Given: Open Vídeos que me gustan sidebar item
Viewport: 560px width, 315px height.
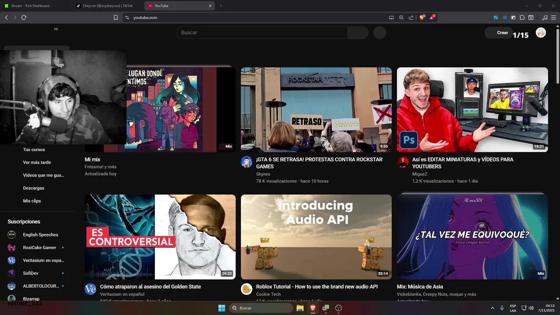Looking at the screenshot, I should (x=43, y=175).
